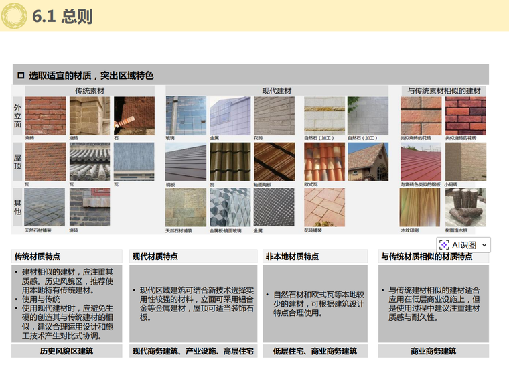
Task: Select the 树脂造木桩 image
Action: pos(465,207)
